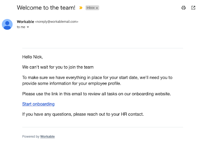201x143 pixels.
Task: Click the divider line above the greeting
Action: point(102,48)
